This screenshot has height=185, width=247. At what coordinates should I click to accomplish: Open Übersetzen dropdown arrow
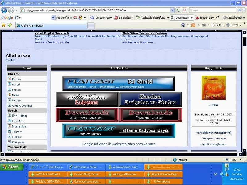coord(191,18)
